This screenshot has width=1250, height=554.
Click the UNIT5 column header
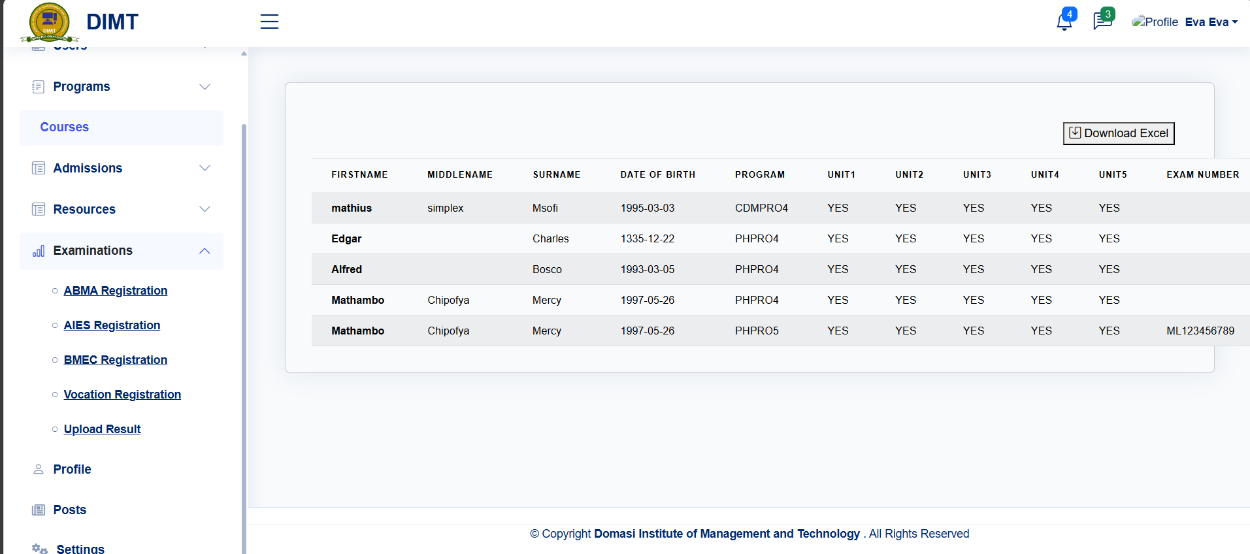click(x=1113, y=174)
